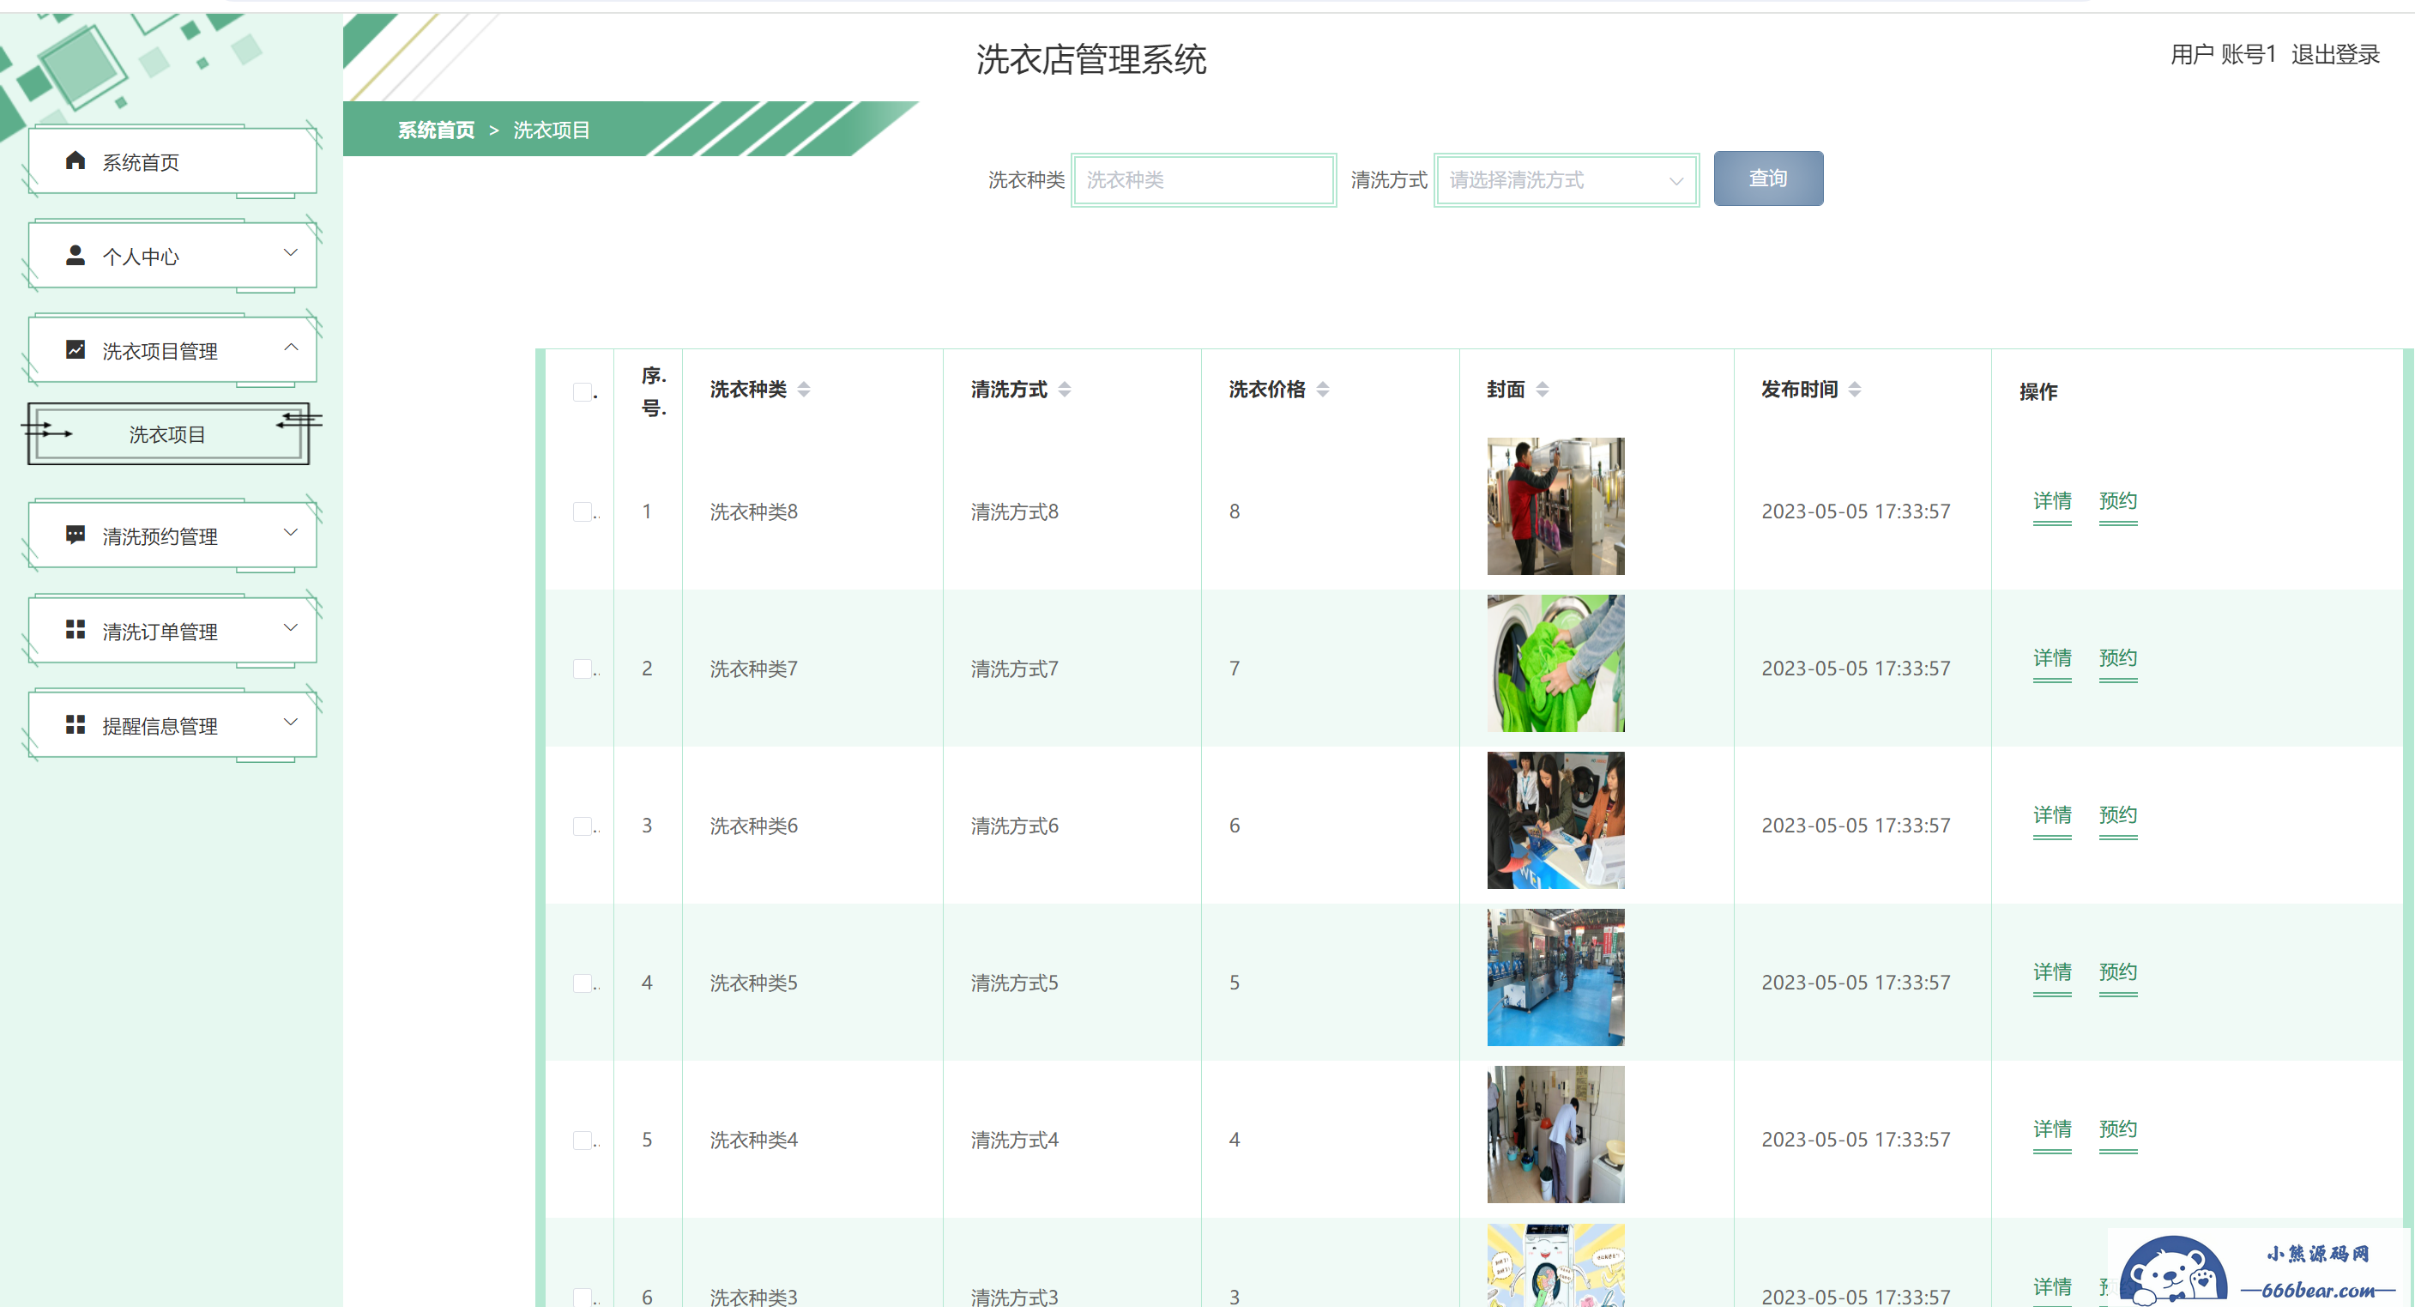This screenshot has width=2415, height=1307.
Task: Open the 请选择清洗方式 dropdown
Action: (x=1566, y=180)
